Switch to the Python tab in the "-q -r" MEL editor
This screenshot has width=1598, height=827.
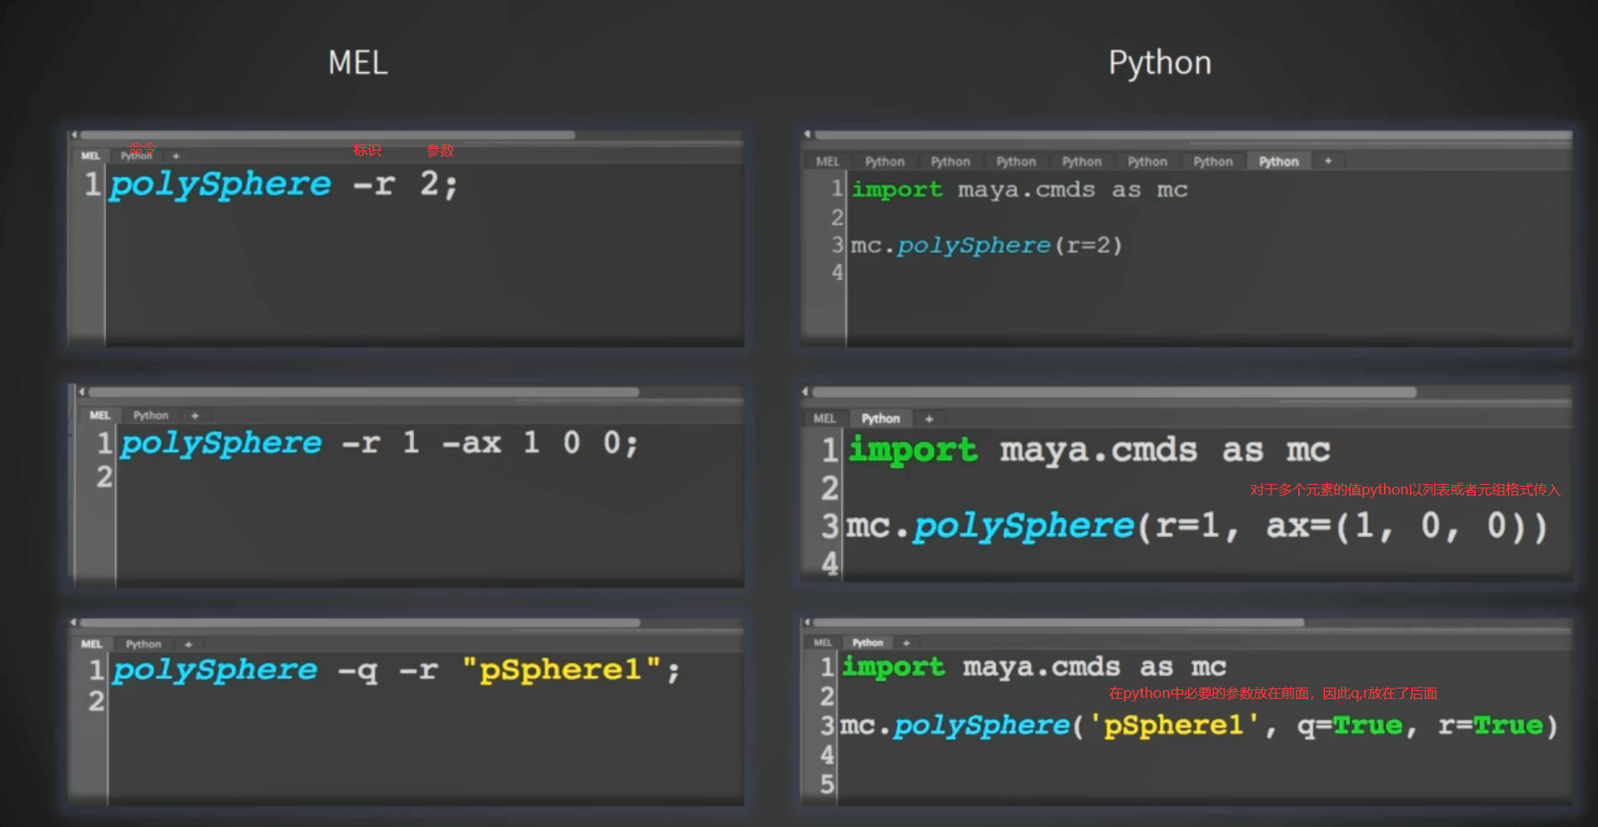tap(143, 644)
